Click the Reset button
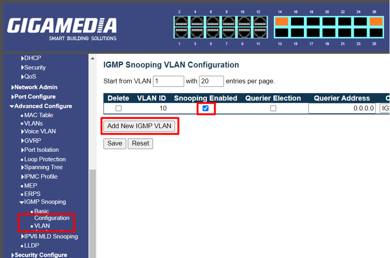This screenshot has width=390, height=258. tap(140, 144)
